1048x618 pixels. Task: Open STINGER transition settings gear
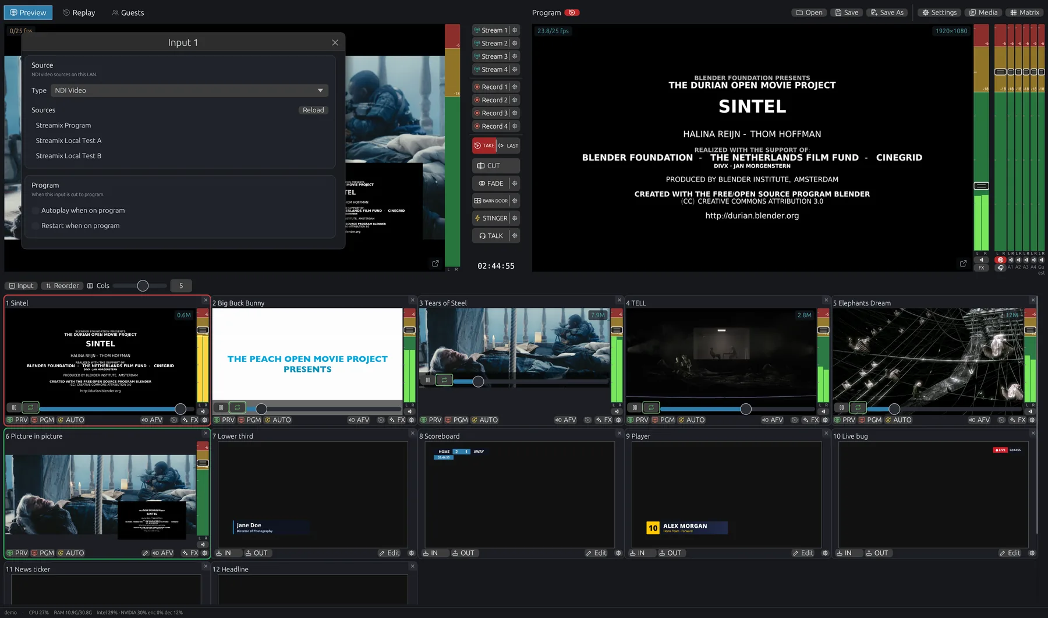coord(515,218)
